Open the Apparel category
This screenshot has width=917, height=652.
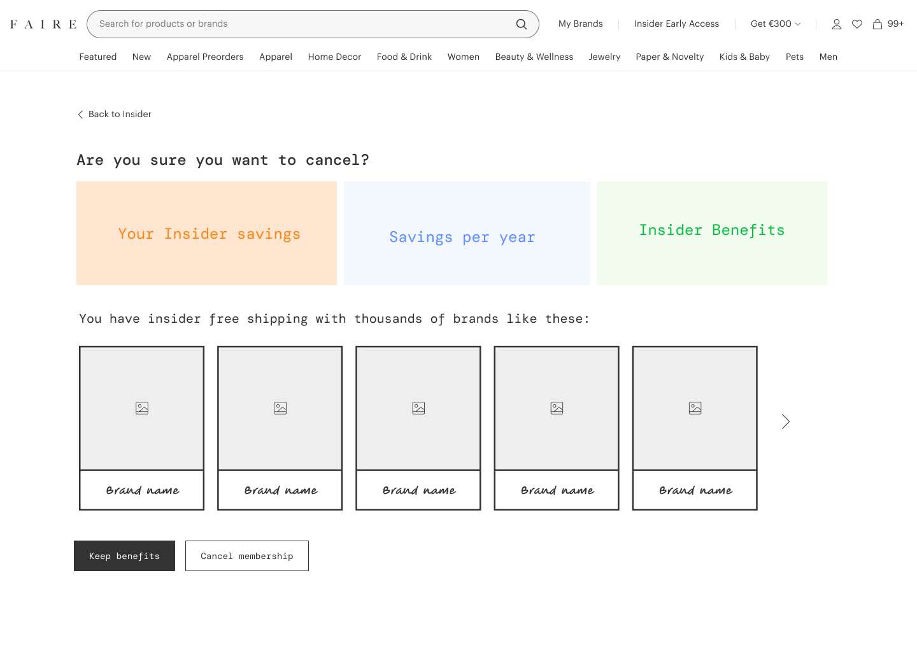pos(276,57)
